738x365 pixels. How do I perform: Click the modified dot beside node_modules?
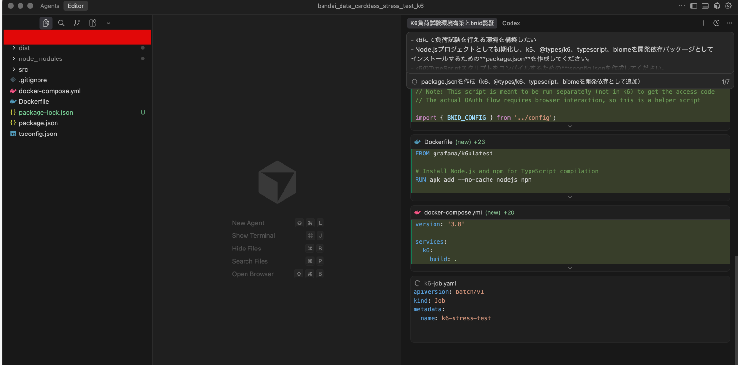143,58
